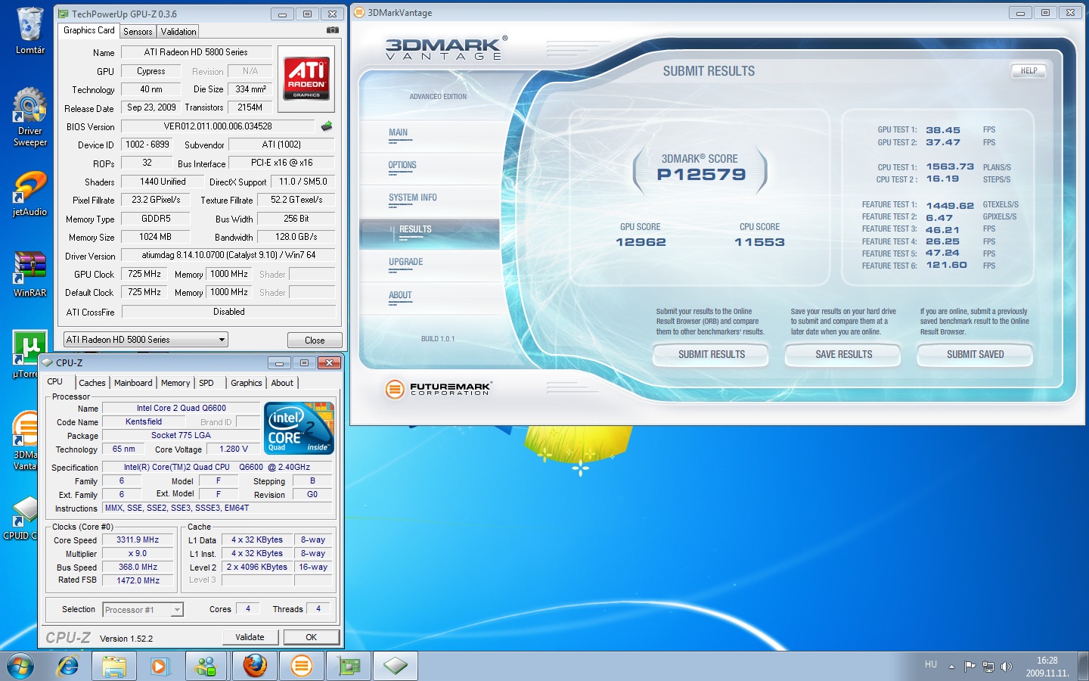Click the HU language indicator
This screenshot has height=681, width=1089.
coord(931,664)
